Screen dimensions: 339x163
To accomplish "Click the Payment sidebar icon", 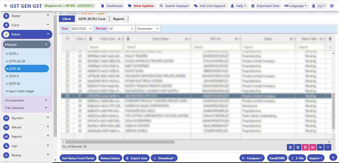I will coord(6,118).
